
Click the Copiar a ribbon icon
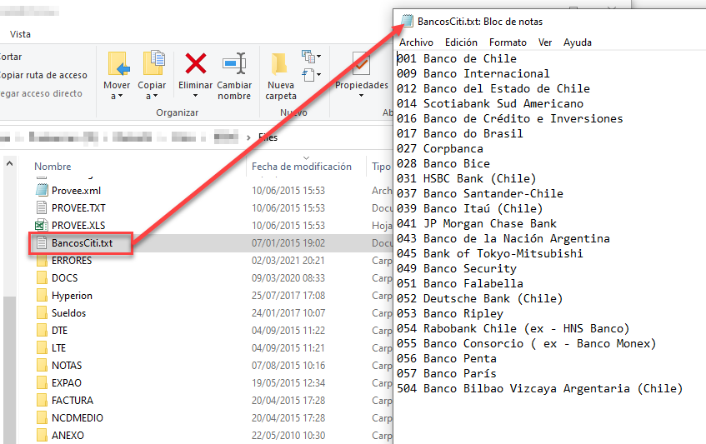click(x=153, y=63)
